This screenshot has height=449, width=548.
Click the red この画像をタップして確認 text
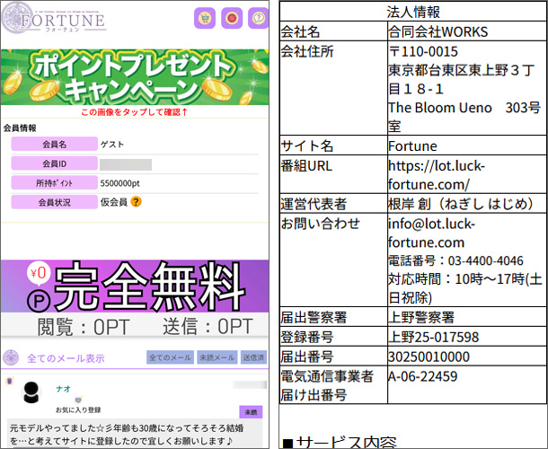click(x=135, y=113)
